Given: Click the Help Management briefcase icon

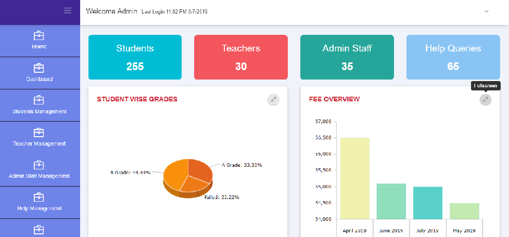Looking at the screenshot, I should point(39,197).
